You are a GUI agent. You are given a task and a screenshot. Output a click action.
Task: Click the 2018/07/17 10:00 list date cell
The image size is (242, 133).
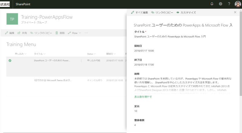tap(115, 60)
